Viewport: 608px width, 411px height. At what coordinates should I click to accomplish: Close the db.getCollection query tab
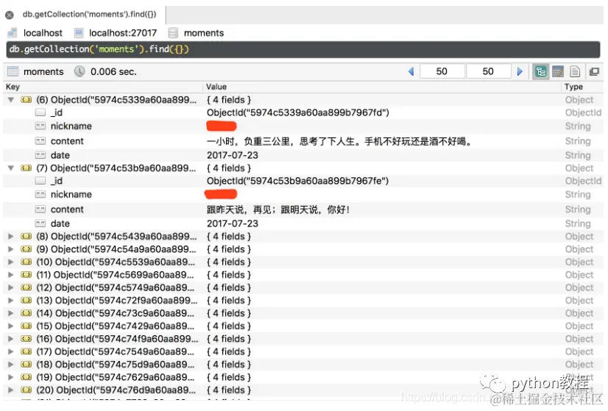(x=10, y=15)
